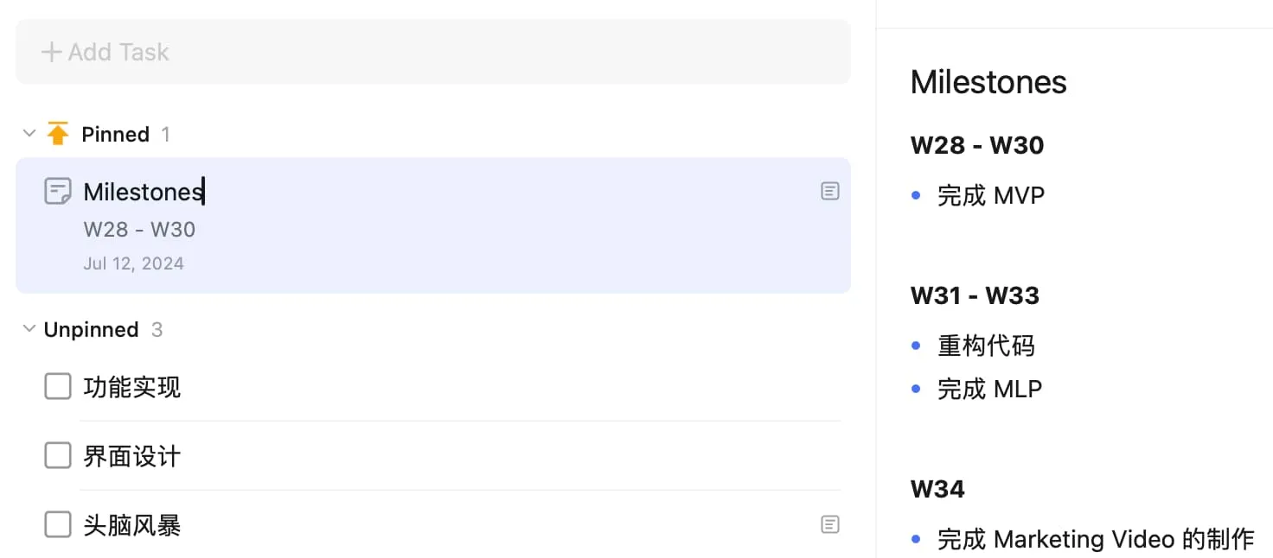Click the description icon on 头脑风暴 row
1273x558 pixels.
coord(829,524)
